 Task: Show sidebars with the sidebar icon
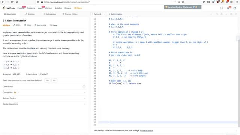coord(208,2)
